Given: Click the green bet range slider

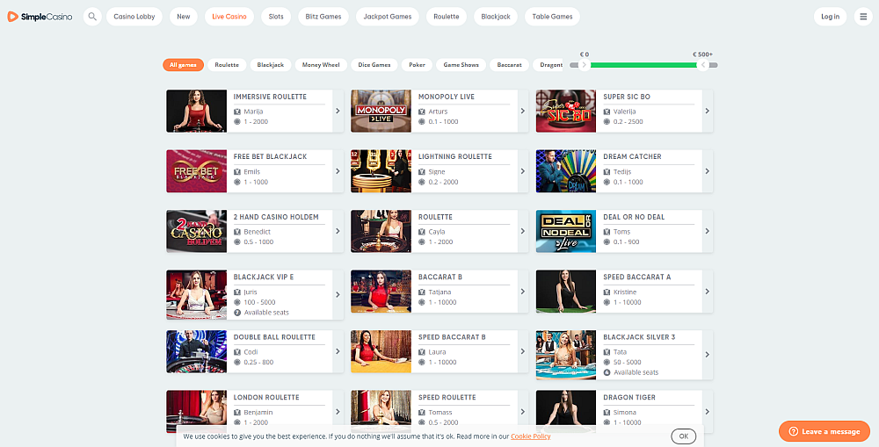Looking at the screenshot, I should 643,65.
